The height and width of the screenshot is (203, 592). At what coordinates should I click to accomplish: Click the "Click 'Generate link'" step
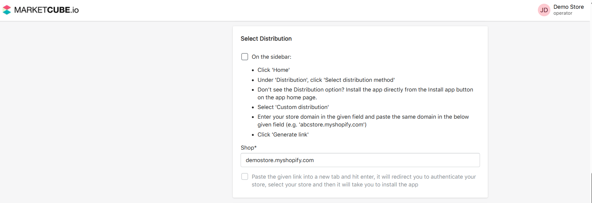point(283,135)
